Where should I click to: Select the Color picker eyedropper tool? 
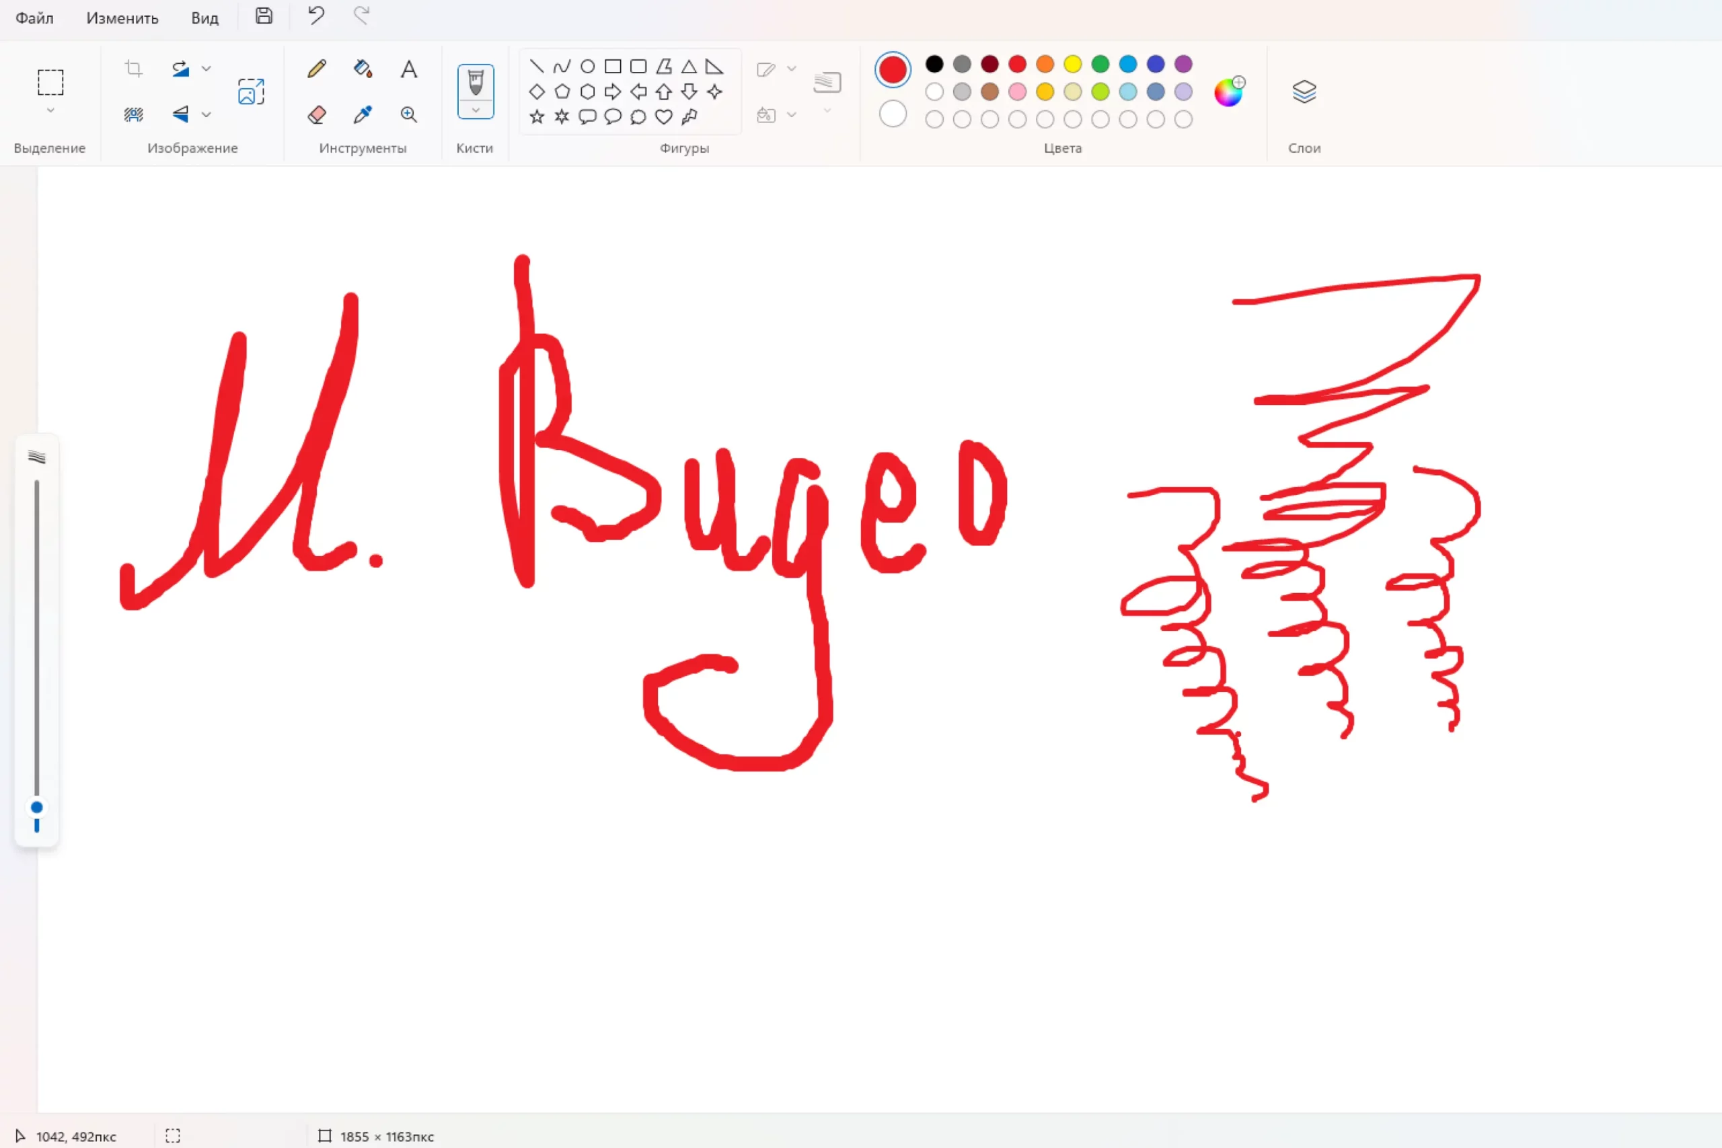tap(363, 115)
